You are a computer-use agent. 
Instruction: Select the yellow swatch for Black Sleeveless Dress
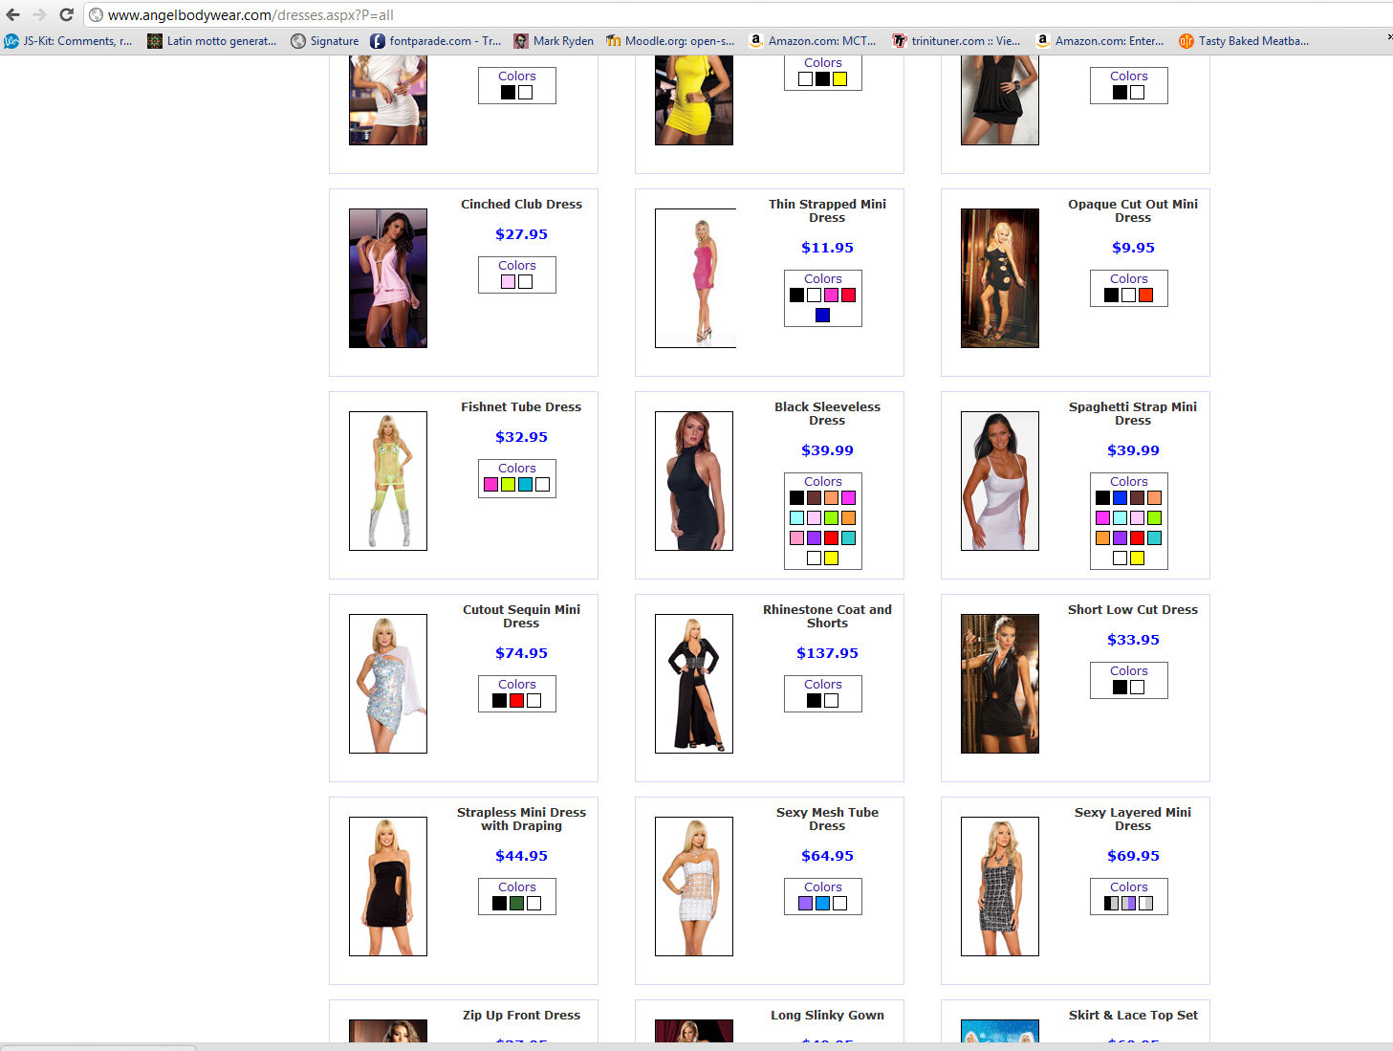[832, 558]
